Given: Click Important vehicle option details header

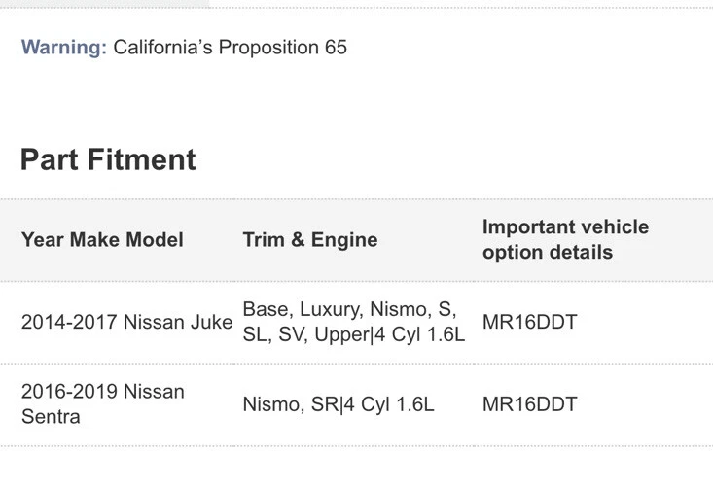Looking at the screenshot, I should point(565,239).
